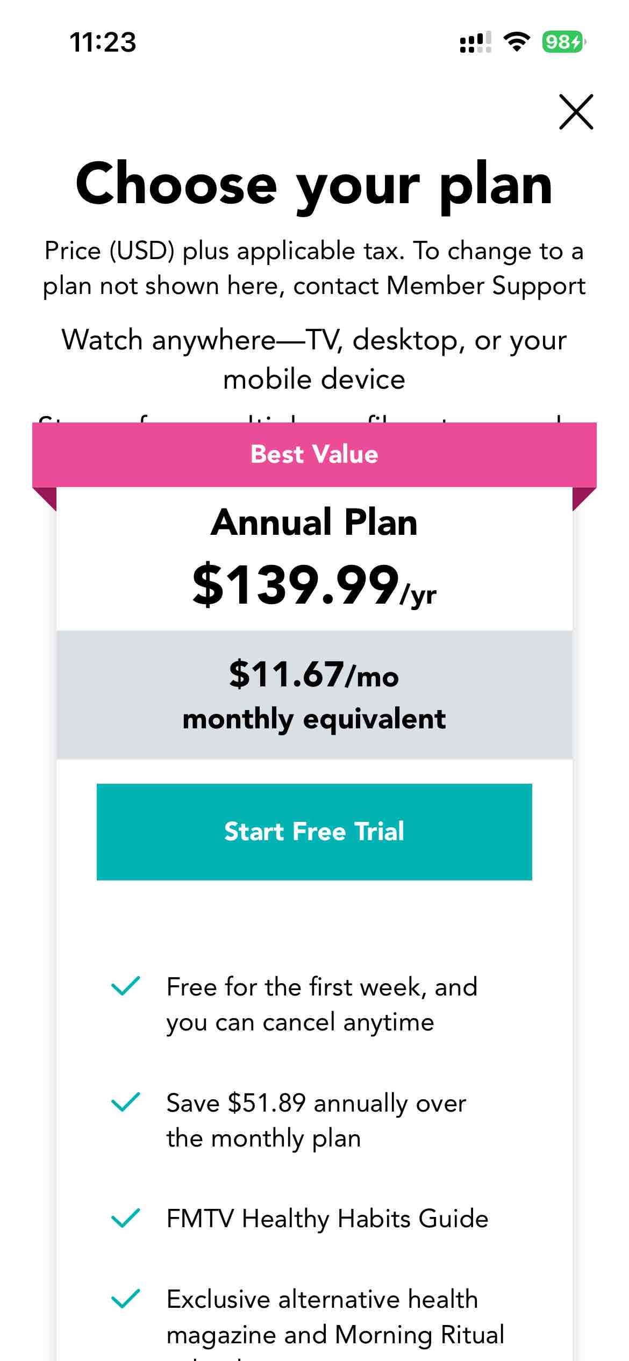Tap the Watch anywhere description text
This screenshot has height=1361, width=629.
click(314, 360)
